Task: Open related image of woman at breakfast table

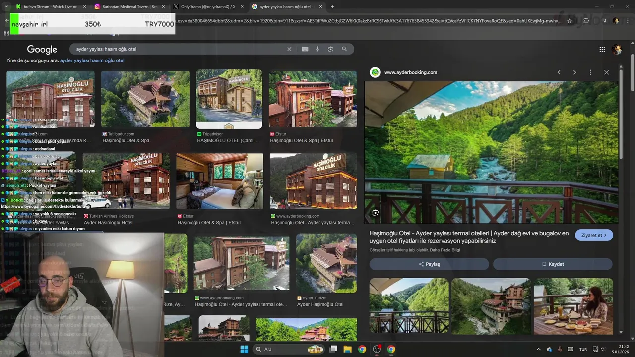Action: [x=573, y=306]
